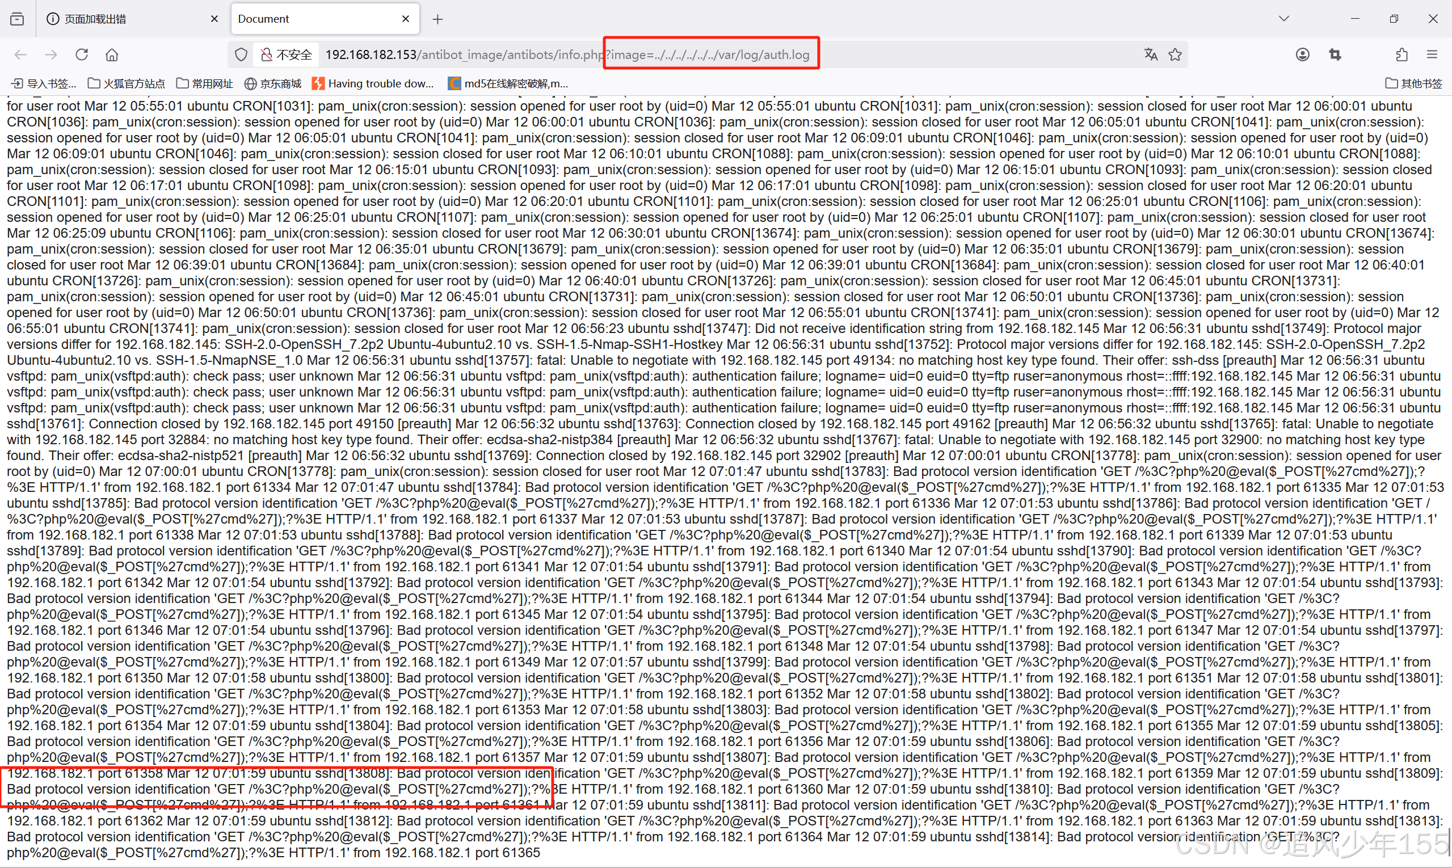The image size is (1452, 868).
Task: Click the forward navigation arrow
Action: [51, 54]
